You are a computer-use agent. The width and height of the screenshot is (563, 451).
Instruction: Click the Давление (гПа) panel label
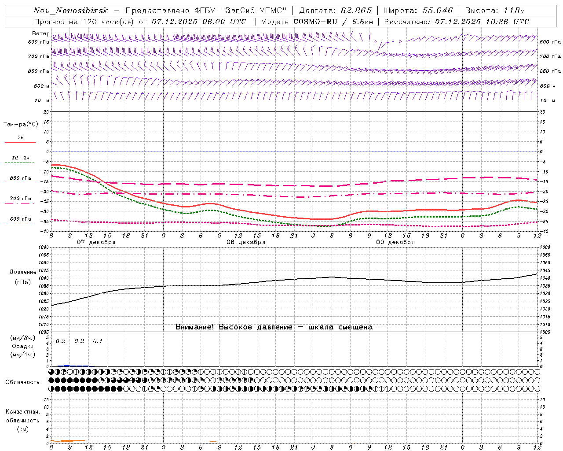[x=22, y=277]
